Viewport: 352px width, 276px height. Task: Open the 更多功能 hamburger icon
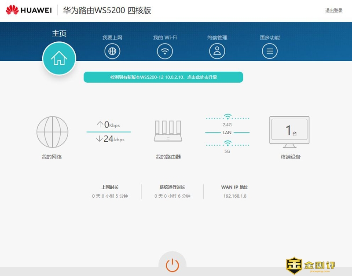(270, 52)
